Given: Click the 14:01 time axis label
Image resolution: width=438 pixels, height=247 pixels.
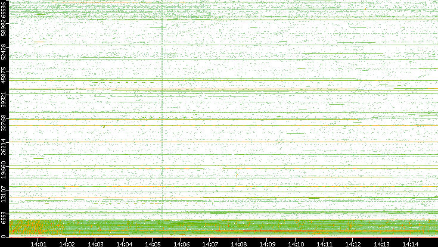Looking at the screenshot, I should pos(38,243).
